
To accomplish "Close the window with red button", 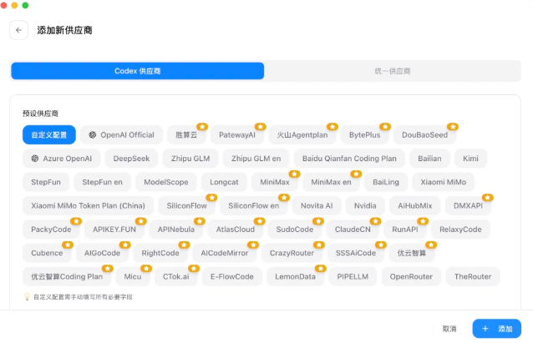I will pyautogui.click(x=3, y=5).
